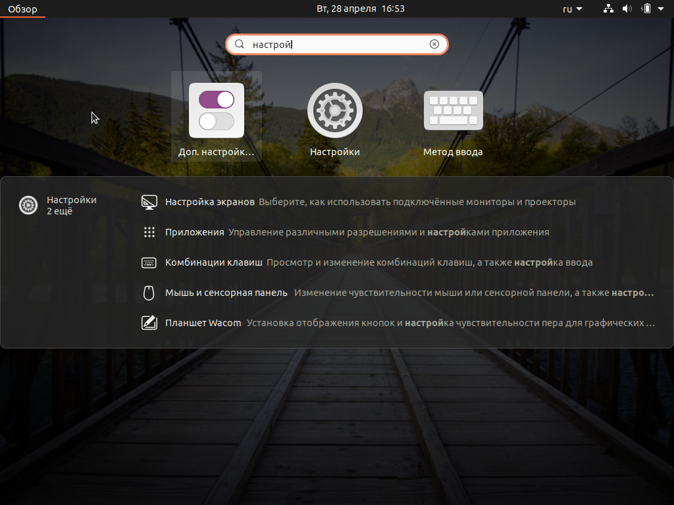Click the Обзор activities button
The width and height of the screenshot is (674, 505).
click(23, 9)
